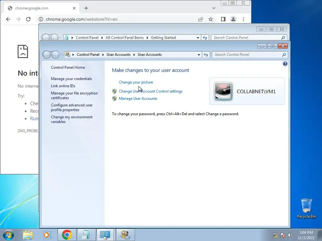Screen dimensions: 322x241
Task: Select Recycle Bin desktop icon
Action: 306,208
